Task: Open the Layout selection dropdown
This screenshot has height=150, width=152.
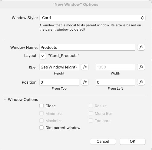Action: pyautogui.click(x=43, y=56)
